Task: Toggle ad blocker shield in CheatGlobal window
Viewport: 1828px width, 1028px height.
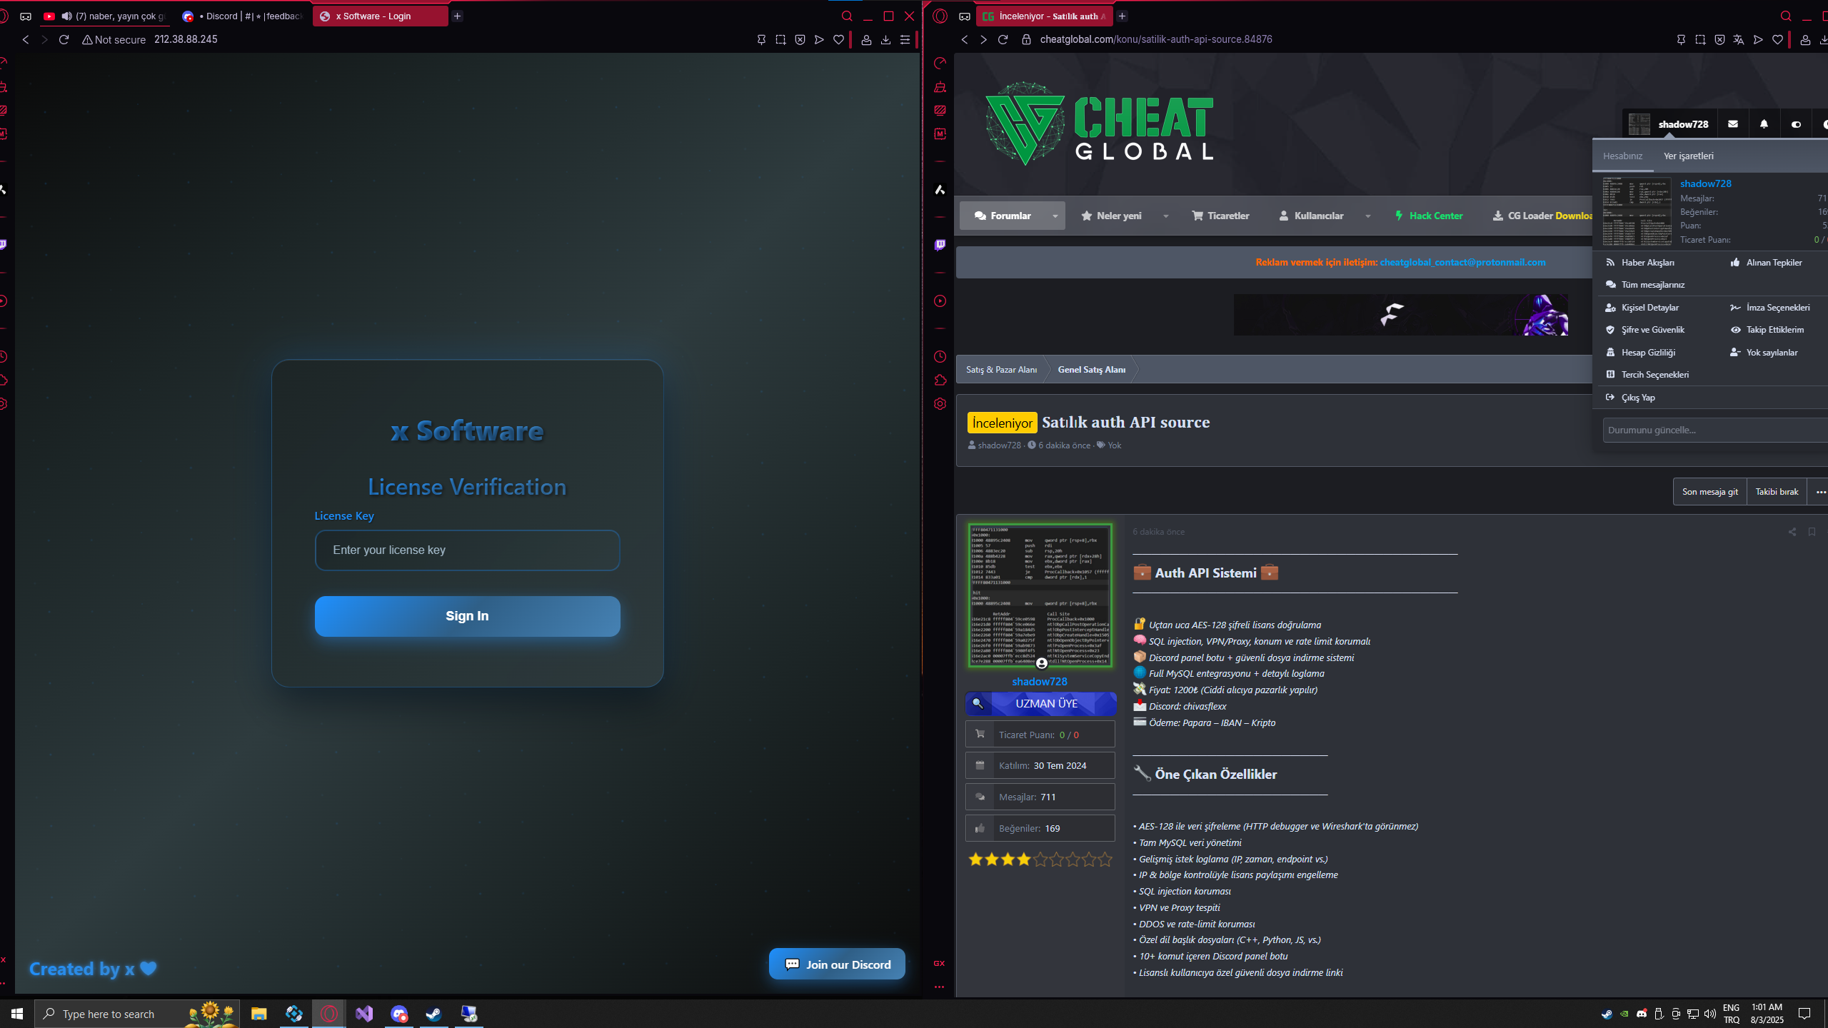Action: [x=1719, y=40]
